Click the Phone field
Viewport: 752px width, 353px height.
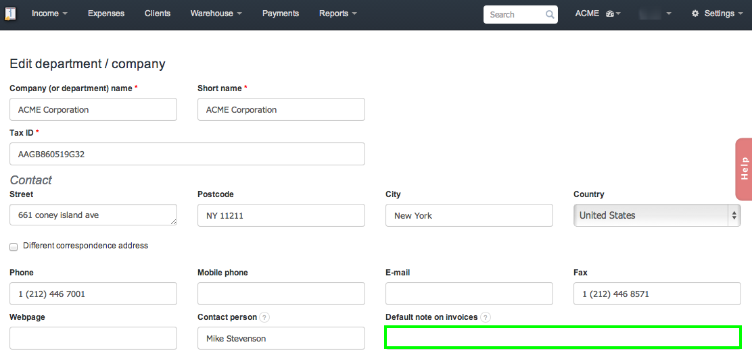[x=93, y=294]
